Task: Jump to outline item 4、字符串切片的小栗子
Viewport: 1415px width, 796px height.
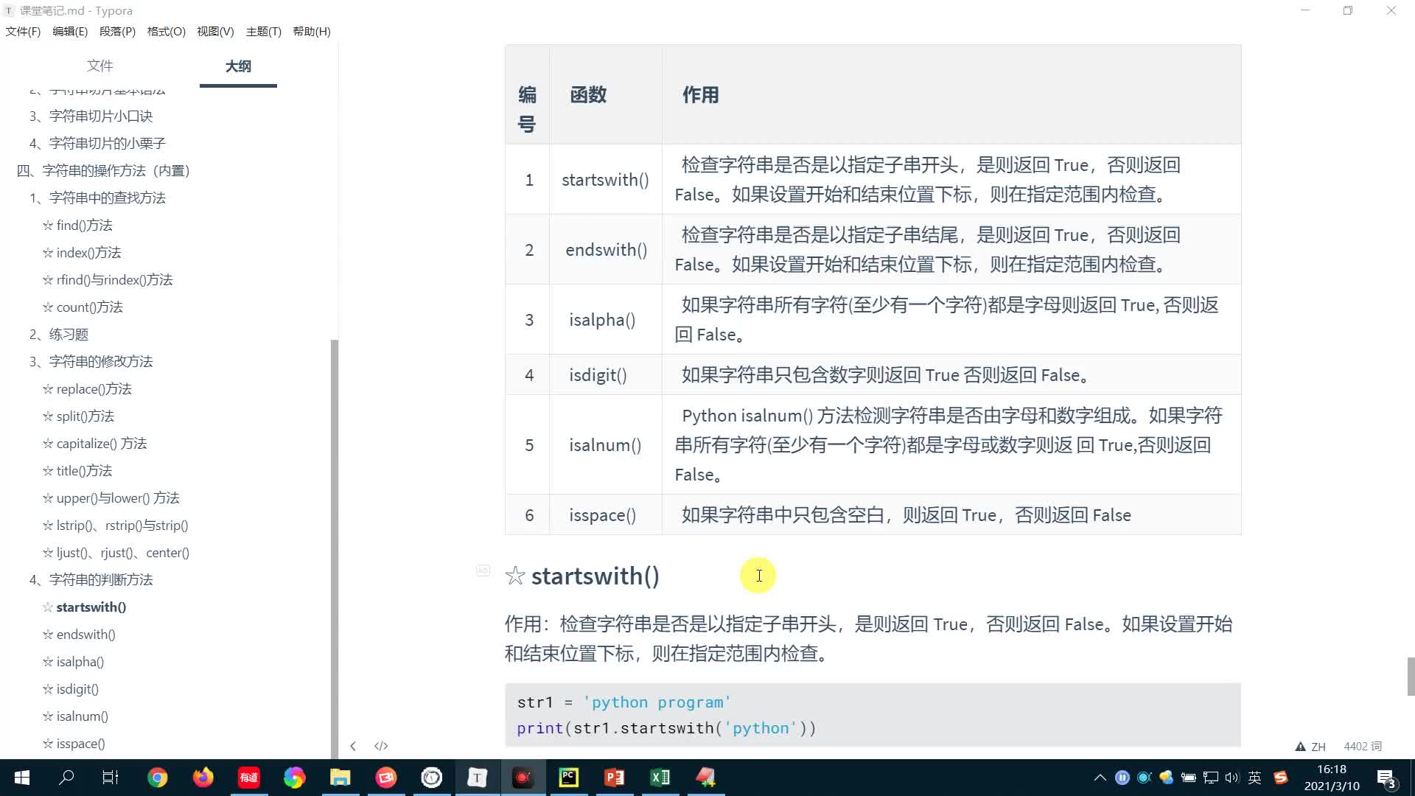Action: coord(97,144)
